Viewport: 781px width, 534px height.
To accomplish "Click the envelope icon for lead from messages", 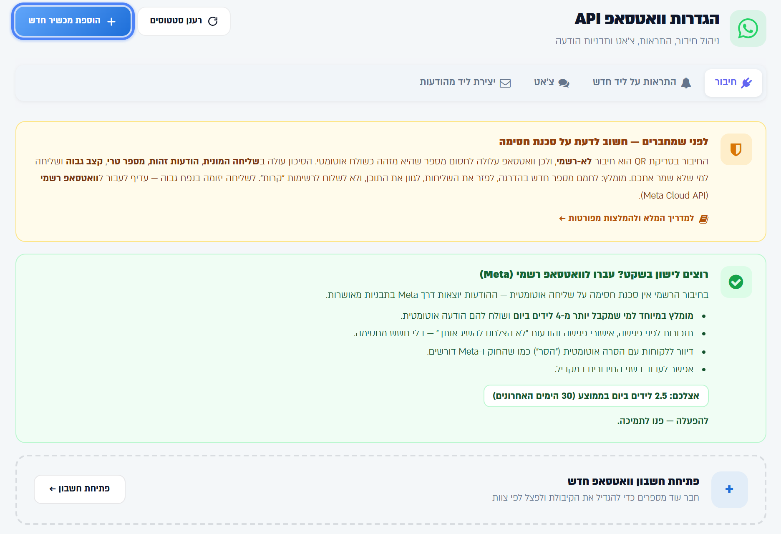I will (x=505, y=83).
